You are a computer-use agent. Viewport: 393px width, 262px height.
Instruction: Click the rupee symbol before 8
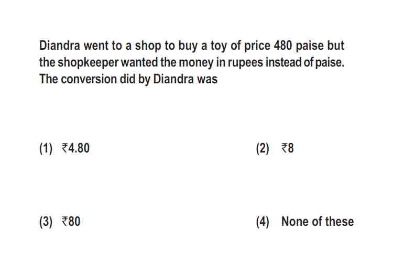pos(285,148)
